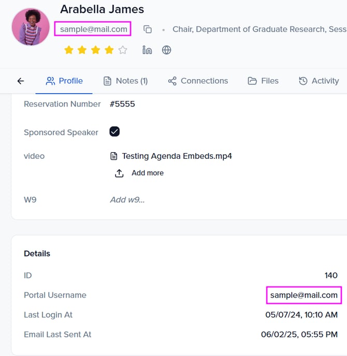Click the back arrow icon

point(21,81)
